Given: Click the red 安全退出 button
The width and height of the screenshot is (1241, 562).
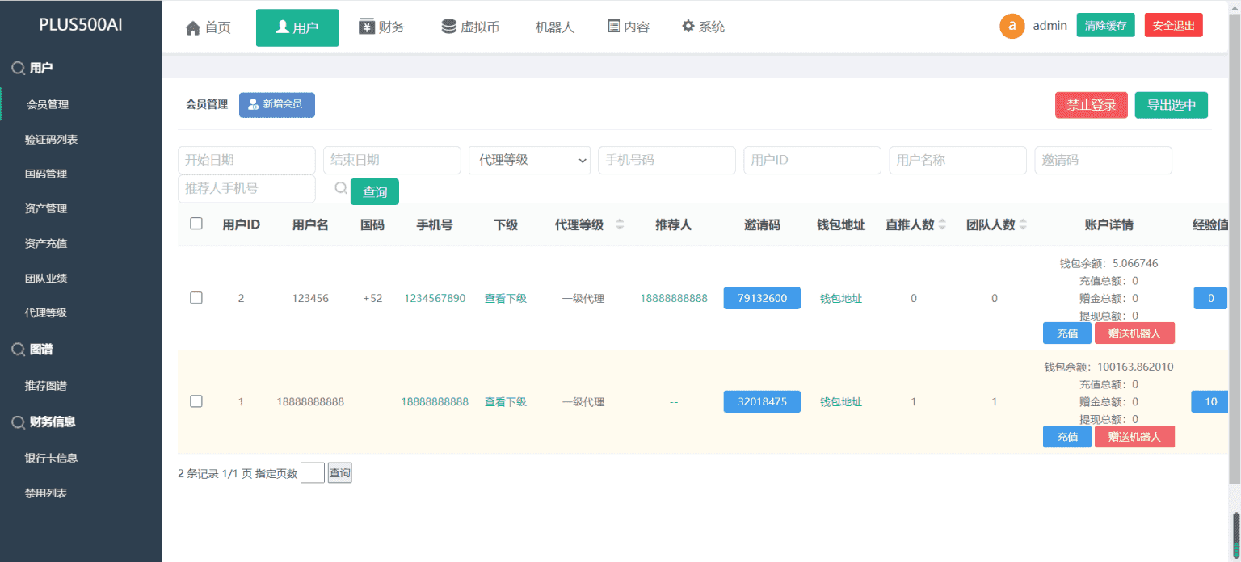Looking at the screenshot, I should pos(1174,25).
